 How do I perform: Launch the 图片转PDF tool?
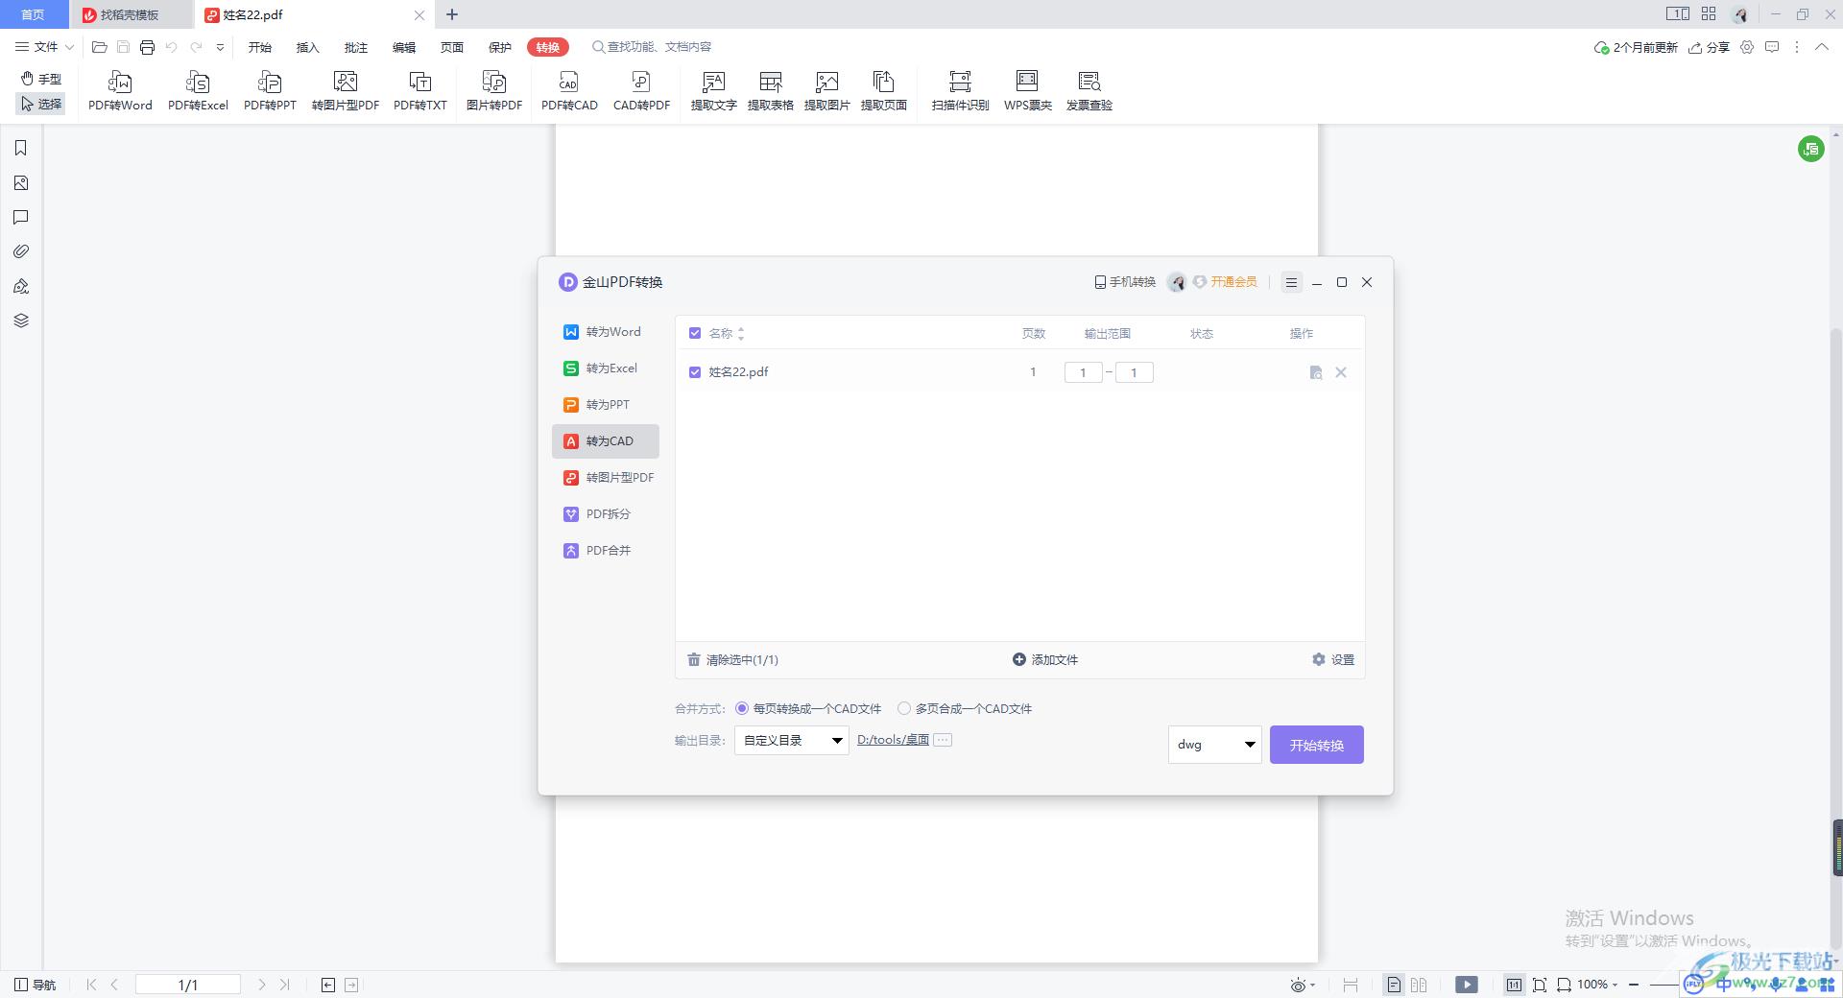[494, 91]
